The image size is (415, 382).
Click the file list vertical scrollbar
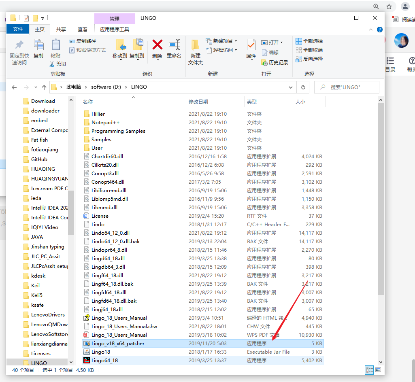tap(381, 199)
